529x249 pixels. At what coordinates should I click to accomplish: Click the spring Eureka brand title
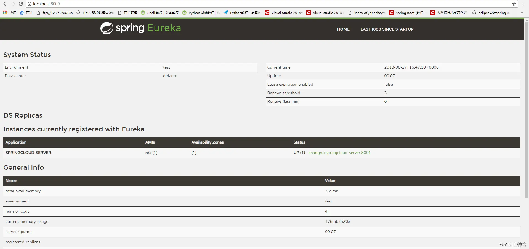pos(148,28)
